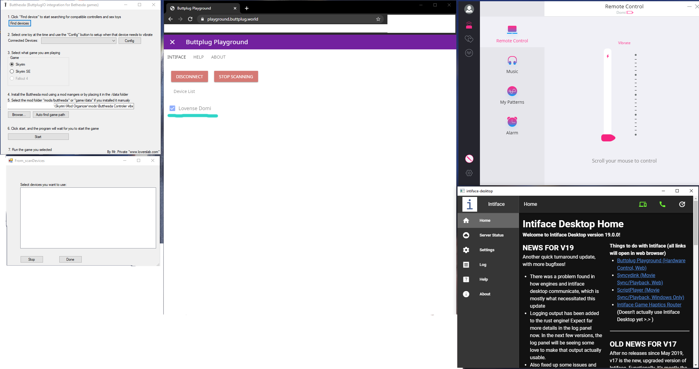Close the Buttplug Playground browser tab
The width and height of the screenshot is (699, 369).
click(x=235, y=8)
